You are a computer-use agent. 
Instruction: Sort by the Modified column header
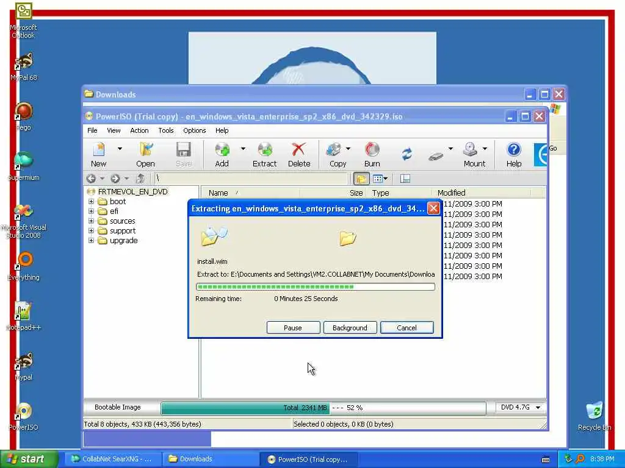click(482, 193)
